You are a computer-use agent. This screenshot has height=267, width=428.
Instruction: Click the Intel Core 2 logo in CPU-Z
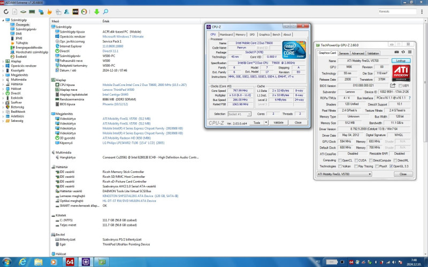(294, 50)
